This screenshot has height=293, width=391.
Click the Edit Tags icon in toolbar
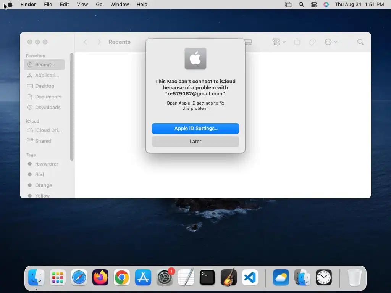pos(312,42)
